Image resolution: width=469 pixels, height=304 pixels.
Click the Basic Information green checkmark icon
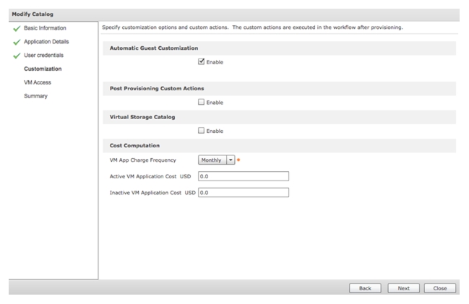coord(17,28)
